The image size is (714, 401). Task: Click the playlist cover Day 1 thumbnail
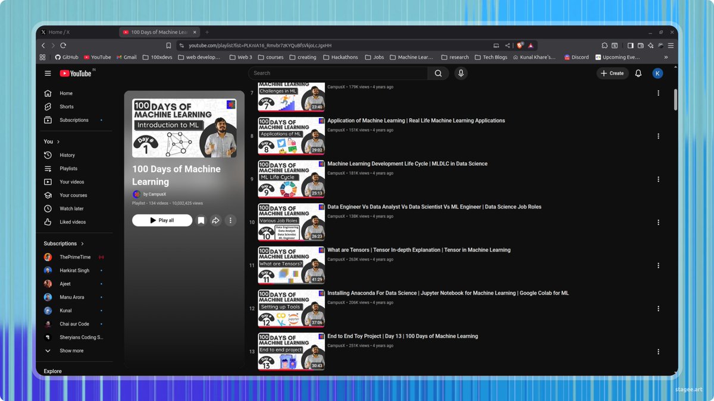coord(184,128)
